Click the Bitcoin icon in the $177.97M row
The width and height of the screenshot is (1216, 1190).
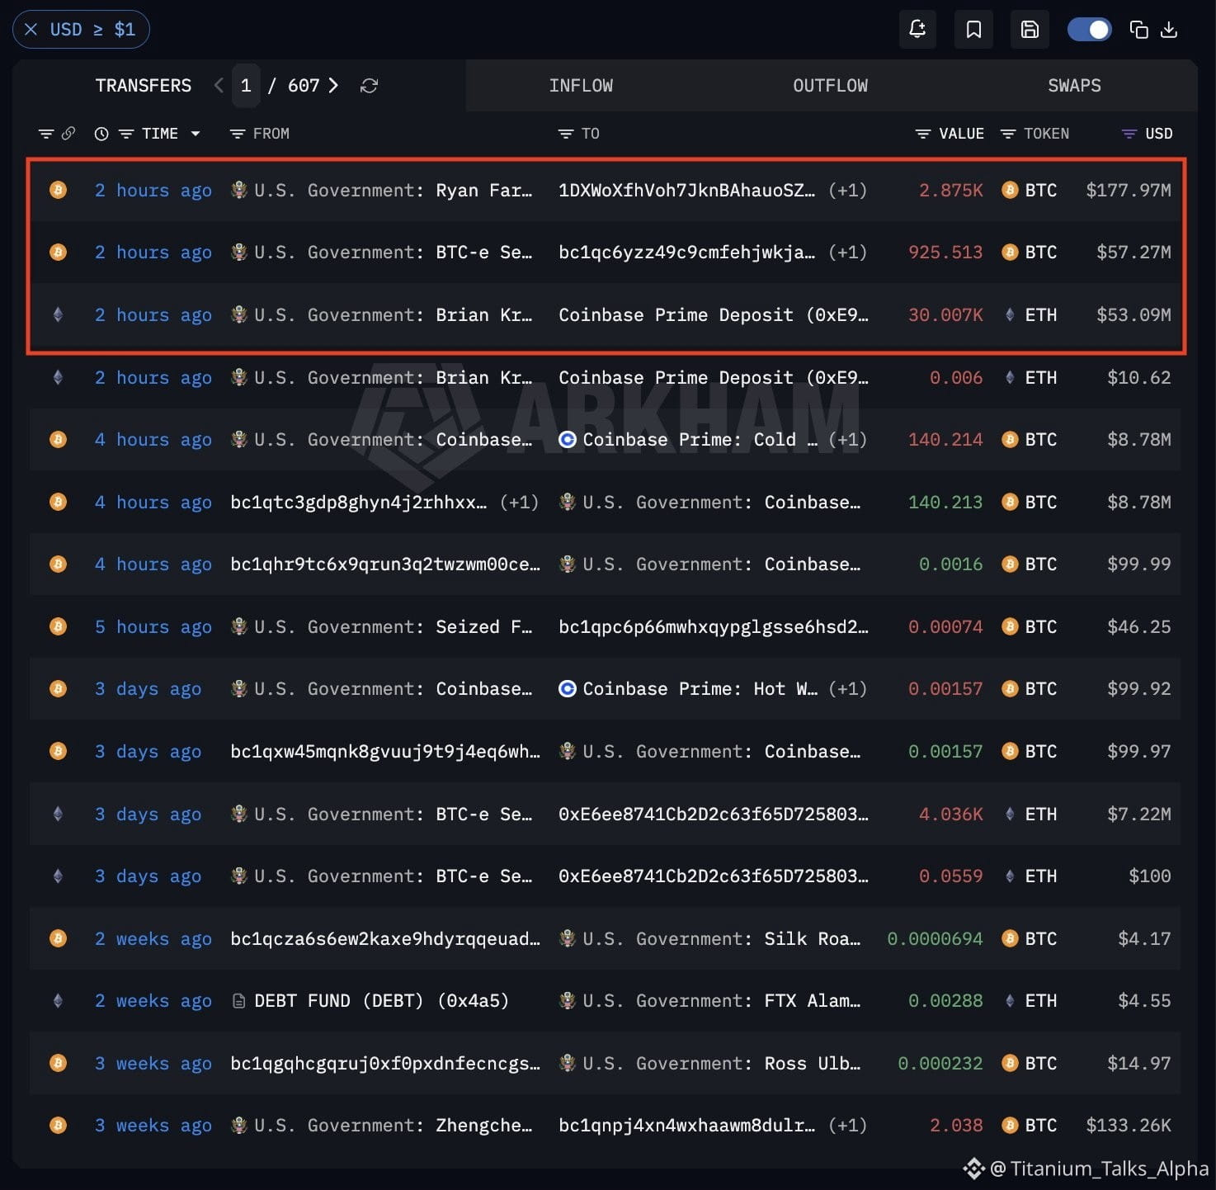pyautogui.click(x=1010, y=190)
